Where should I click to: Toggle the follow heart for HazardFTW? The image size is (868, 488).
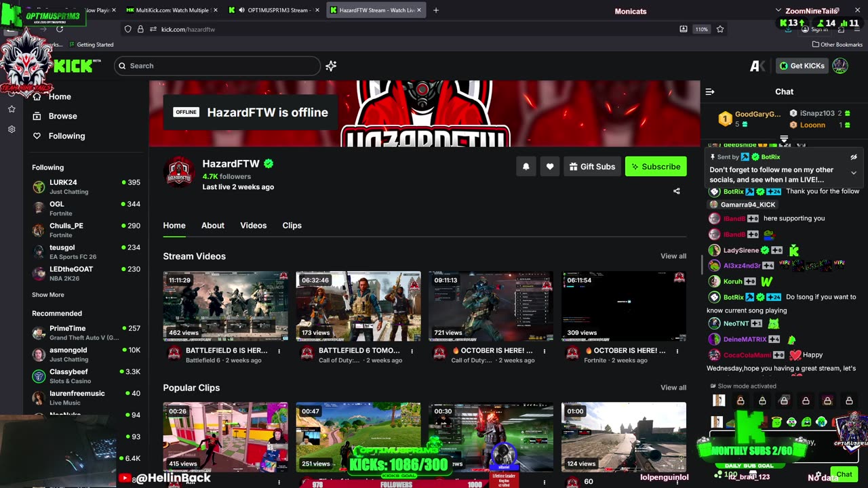(550, 167)
